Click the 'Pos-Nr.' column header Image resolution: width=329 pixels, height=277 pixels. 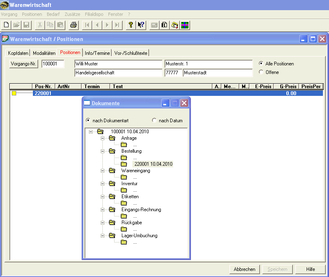coord(43,87)
